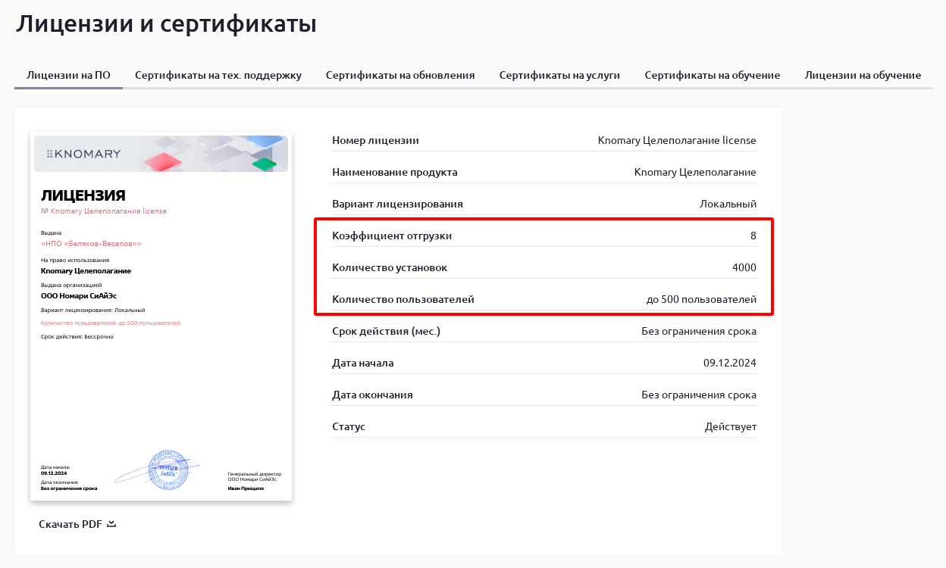This screenshot has width=946, height=568.
Task: Select value до 500 пользователей in details
Action: [701, 299]
